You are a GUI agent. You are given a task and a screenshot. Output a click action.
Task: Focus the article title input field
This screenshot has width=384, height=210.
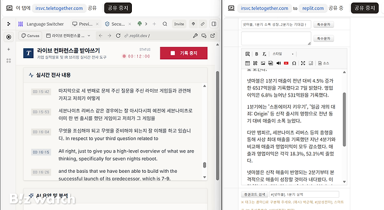tap(276, 24)
